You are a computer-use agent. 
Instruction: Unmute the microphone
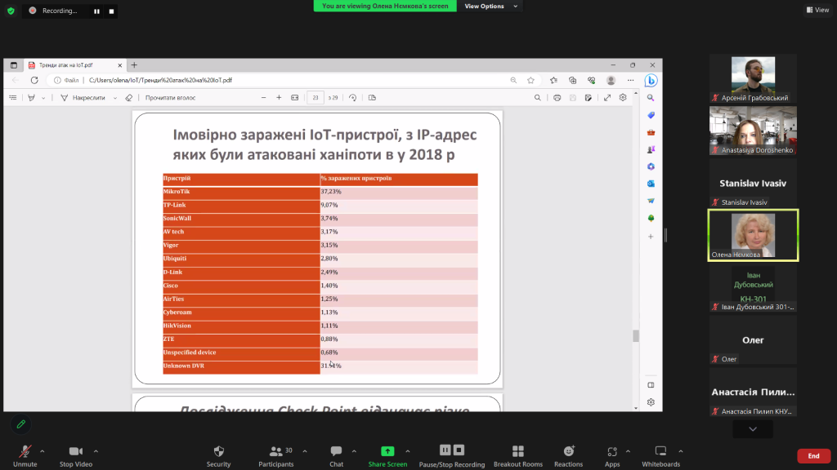point(25,456)
